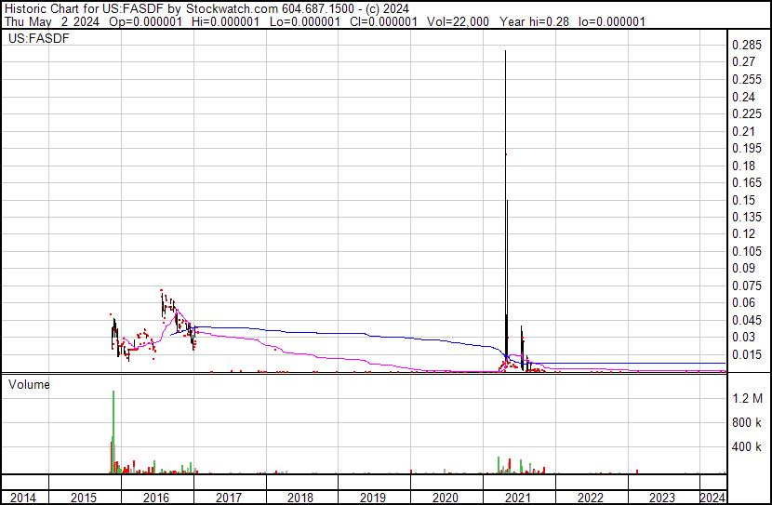The image size is (772, 505).
Task: Select the 2023 label on the date axis
Action: click(661, 498)
